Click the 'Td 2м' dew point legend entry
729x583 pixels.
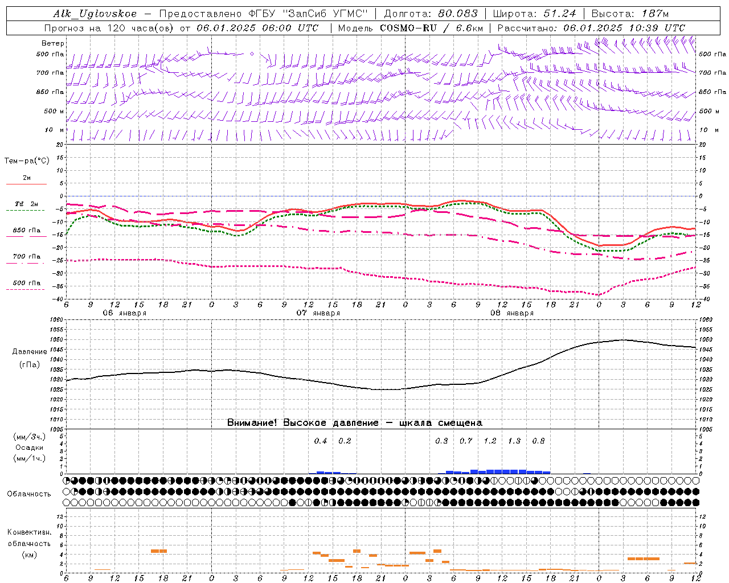pos(27,204)
